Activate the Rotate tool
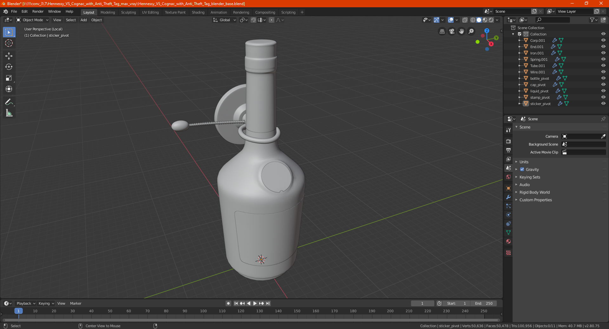The height and width of the screenshot is (329, 609). (x=9, y=67)
